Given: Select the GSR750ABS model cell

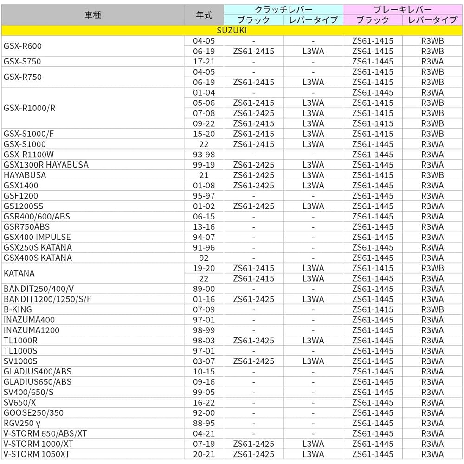Looking at the screenshot, I should tap(93, 227).
